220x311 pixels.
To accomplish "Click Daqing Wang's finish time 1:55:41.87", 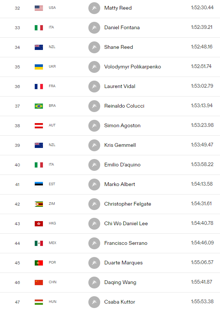I will pos(202,282).
